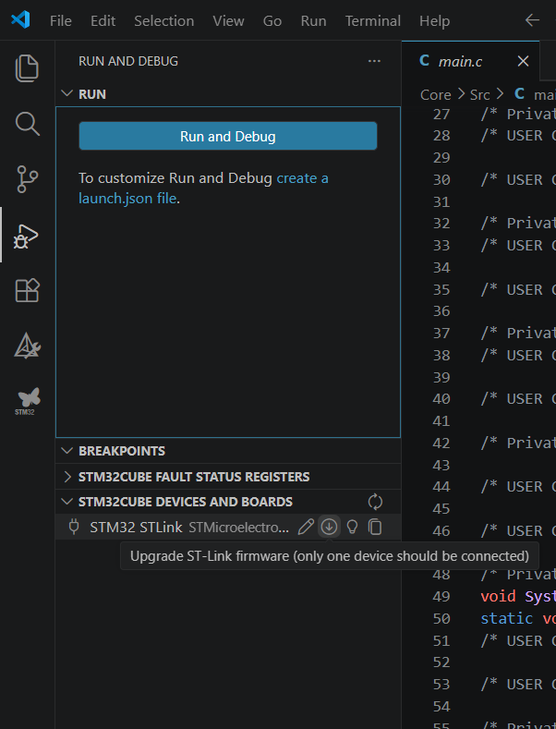556x729 pixels.
Task: Open the Terminal menu
Action: (373, 21)
